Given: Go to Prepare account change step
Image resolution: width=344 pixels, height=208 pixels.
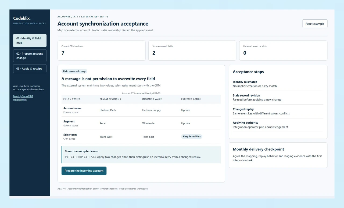Looking at the screenshot, I should (x=30, y=56).
